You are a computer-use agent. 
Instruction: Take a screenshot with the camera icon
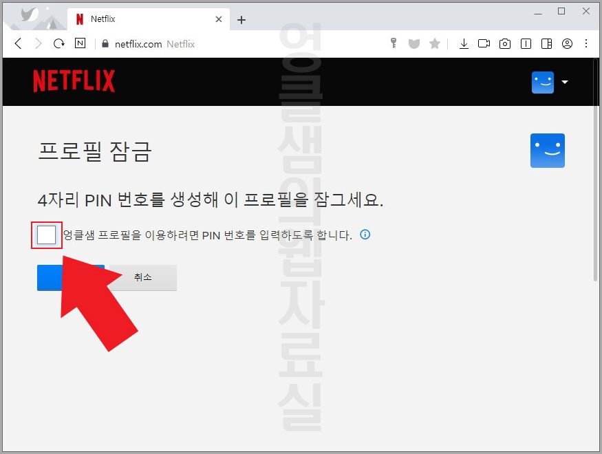point(504,44)
